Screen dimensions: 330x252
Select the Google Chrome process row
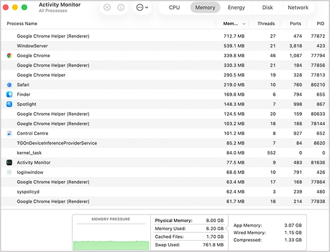[x=165, y=55]
